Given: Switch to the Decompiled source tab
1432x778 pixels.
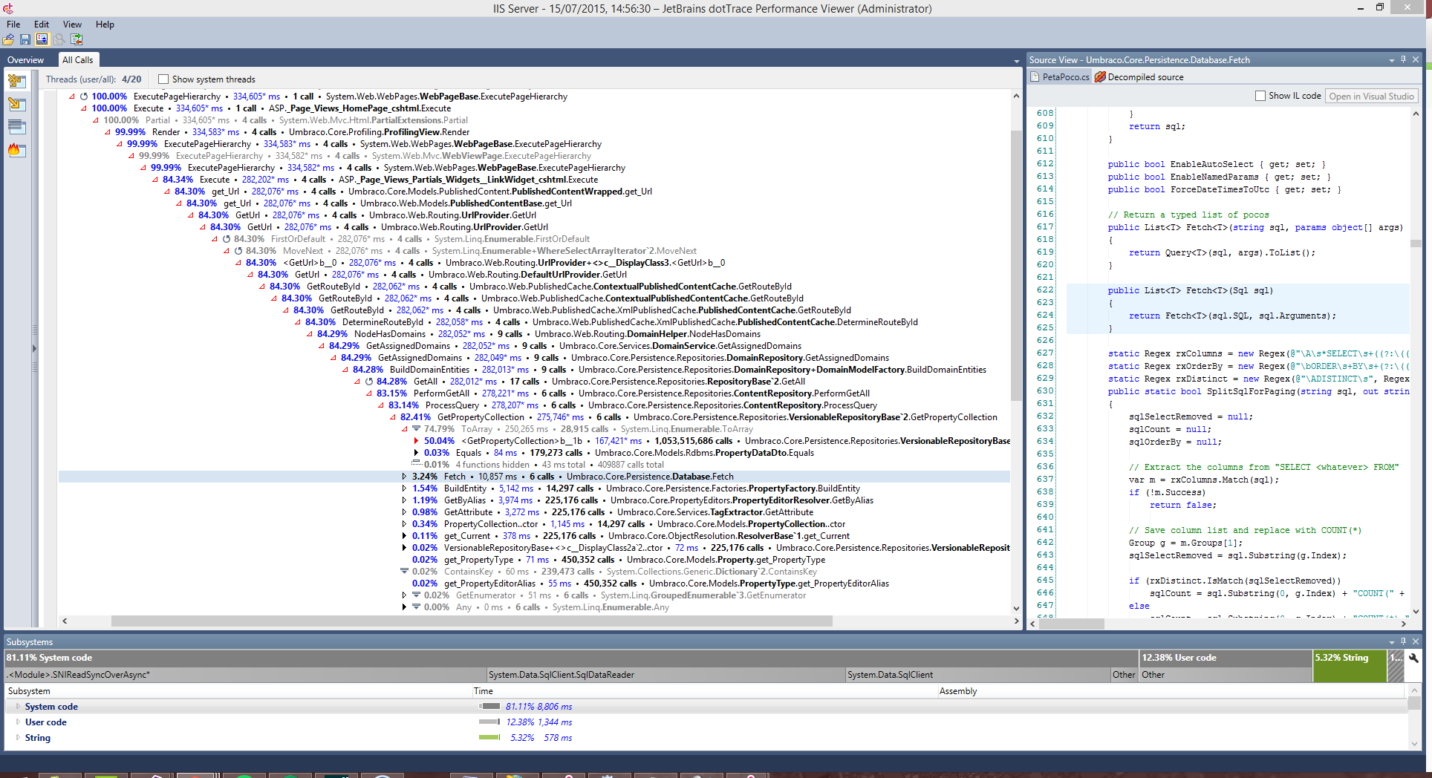Looking at the screenshot, I should [x=1139, y=77].
